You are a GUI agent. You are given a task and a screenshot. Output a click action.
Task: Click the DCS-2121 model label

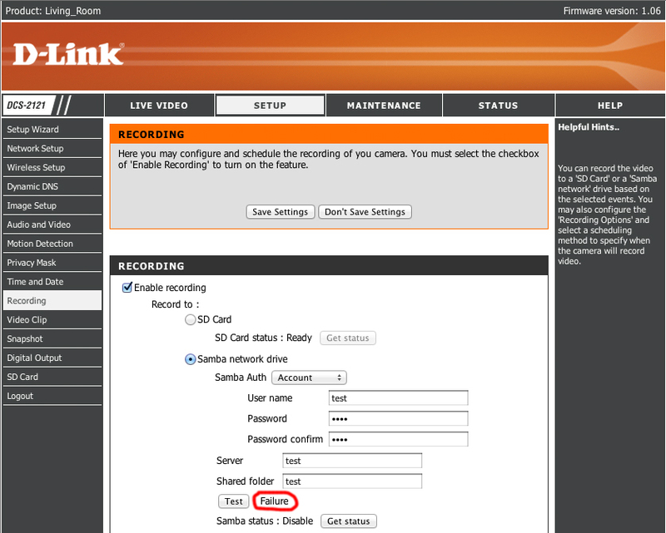[27, 106]
